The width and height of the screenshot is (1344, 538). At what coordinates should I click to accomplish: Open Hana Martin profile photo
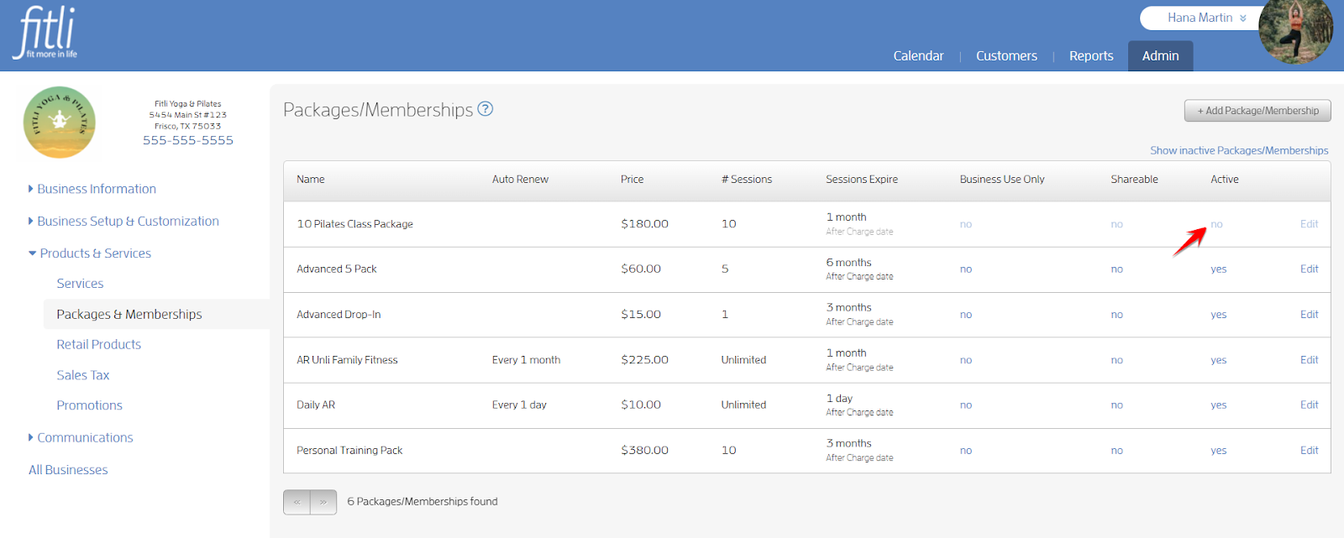click(1295, 32)
